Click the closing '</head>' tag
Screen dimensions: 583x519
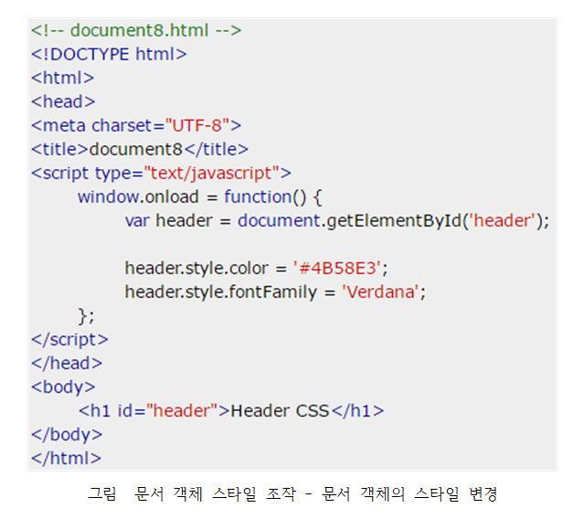[67, 364]
